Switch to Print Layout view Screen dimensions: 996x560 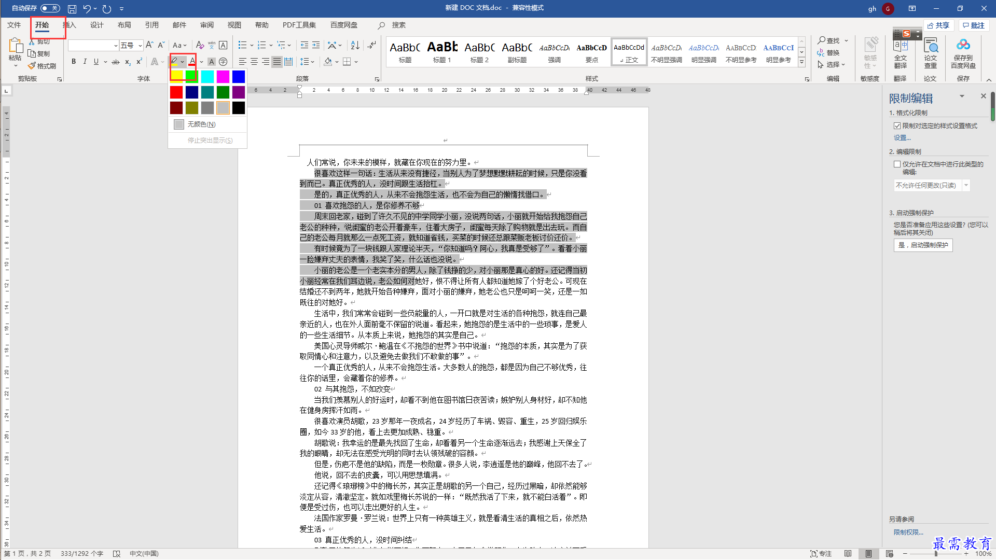tap(868, 554)
